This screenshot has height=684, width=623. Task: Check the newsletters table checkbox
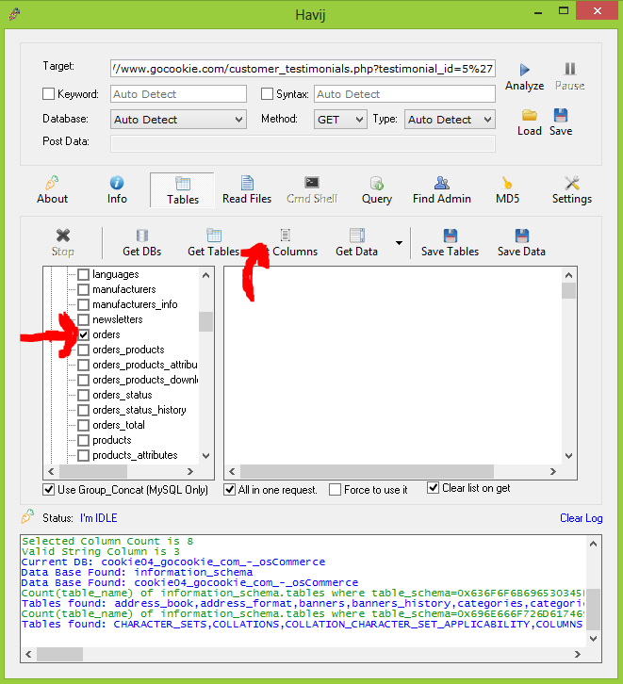(x=83, y=319)
